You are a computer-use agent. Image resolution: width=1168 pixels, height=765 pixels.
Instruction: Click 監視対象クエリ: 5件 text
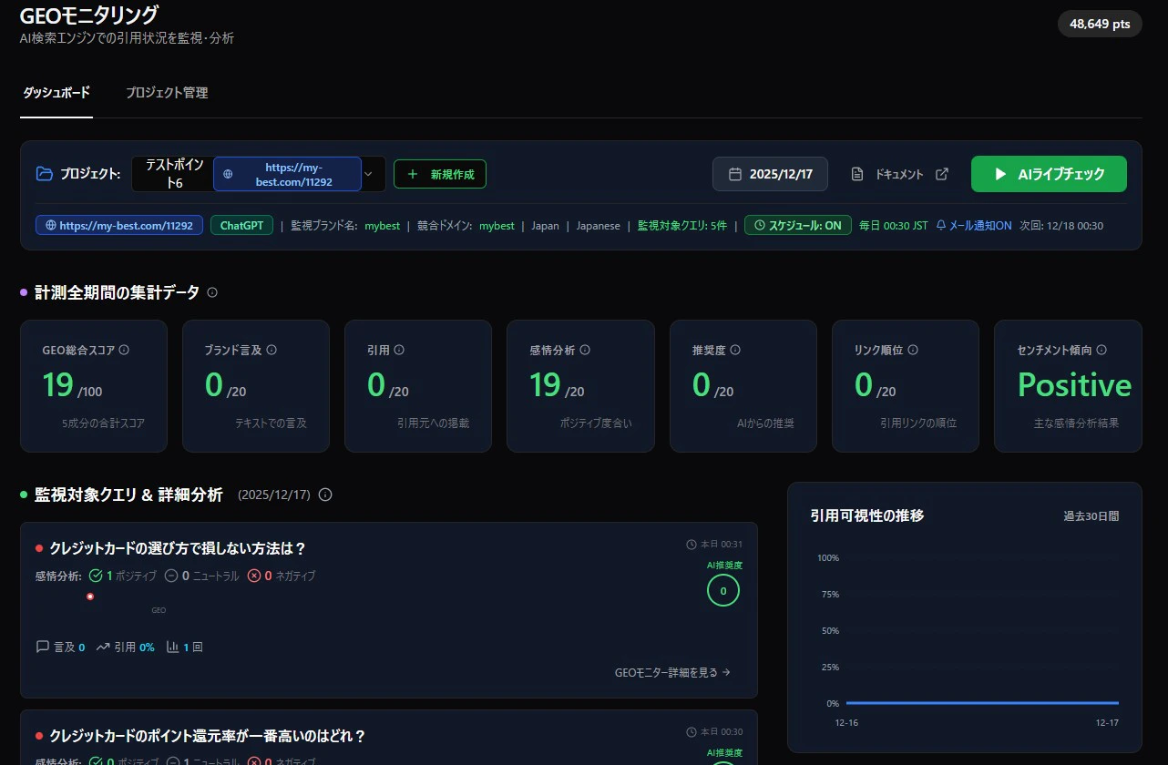click(681, 226)
